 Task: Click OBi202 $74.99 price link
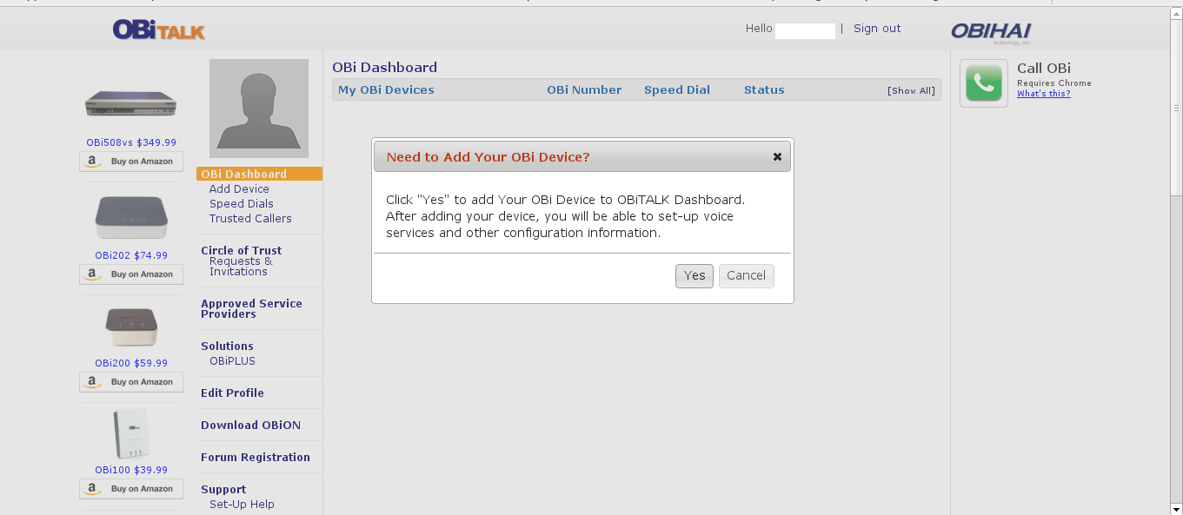pyautogui.click(x=131, y=255)
